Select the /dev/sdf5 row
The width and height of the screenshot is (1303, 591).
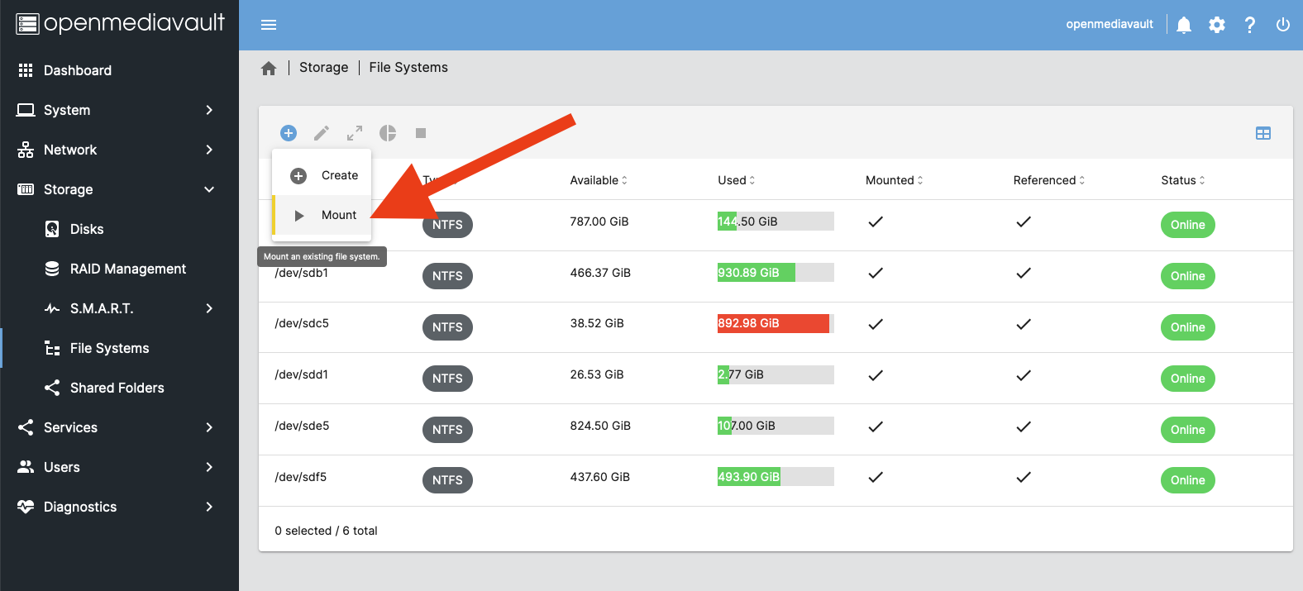pos(776,481)
